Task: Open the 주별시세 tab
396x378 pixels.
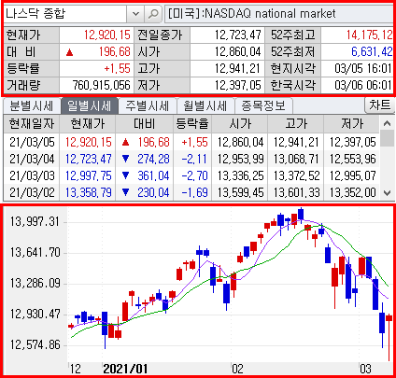Action: coord(148,105)
